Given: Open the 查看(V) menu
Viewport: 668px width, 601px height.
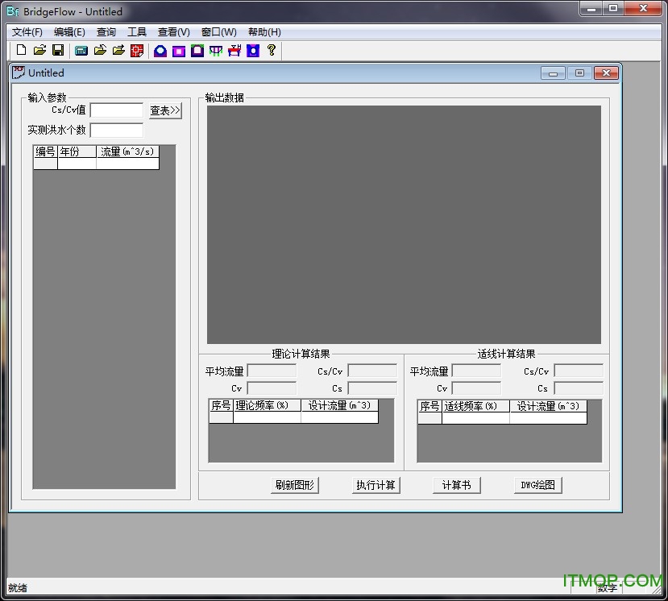Looking at the screenshot, I should point(173,32).
